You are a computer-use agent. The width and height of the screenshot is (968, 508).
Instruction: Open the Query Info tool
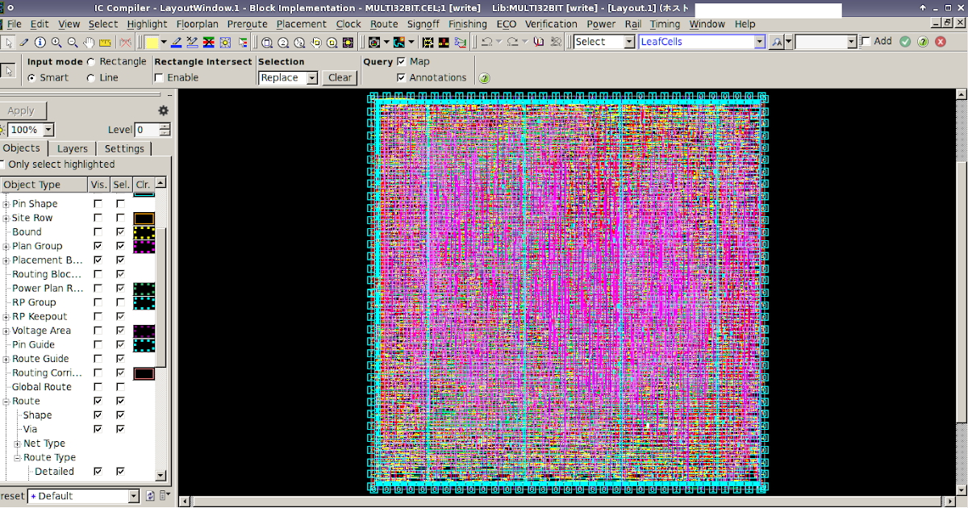click(x=39, y=41)
